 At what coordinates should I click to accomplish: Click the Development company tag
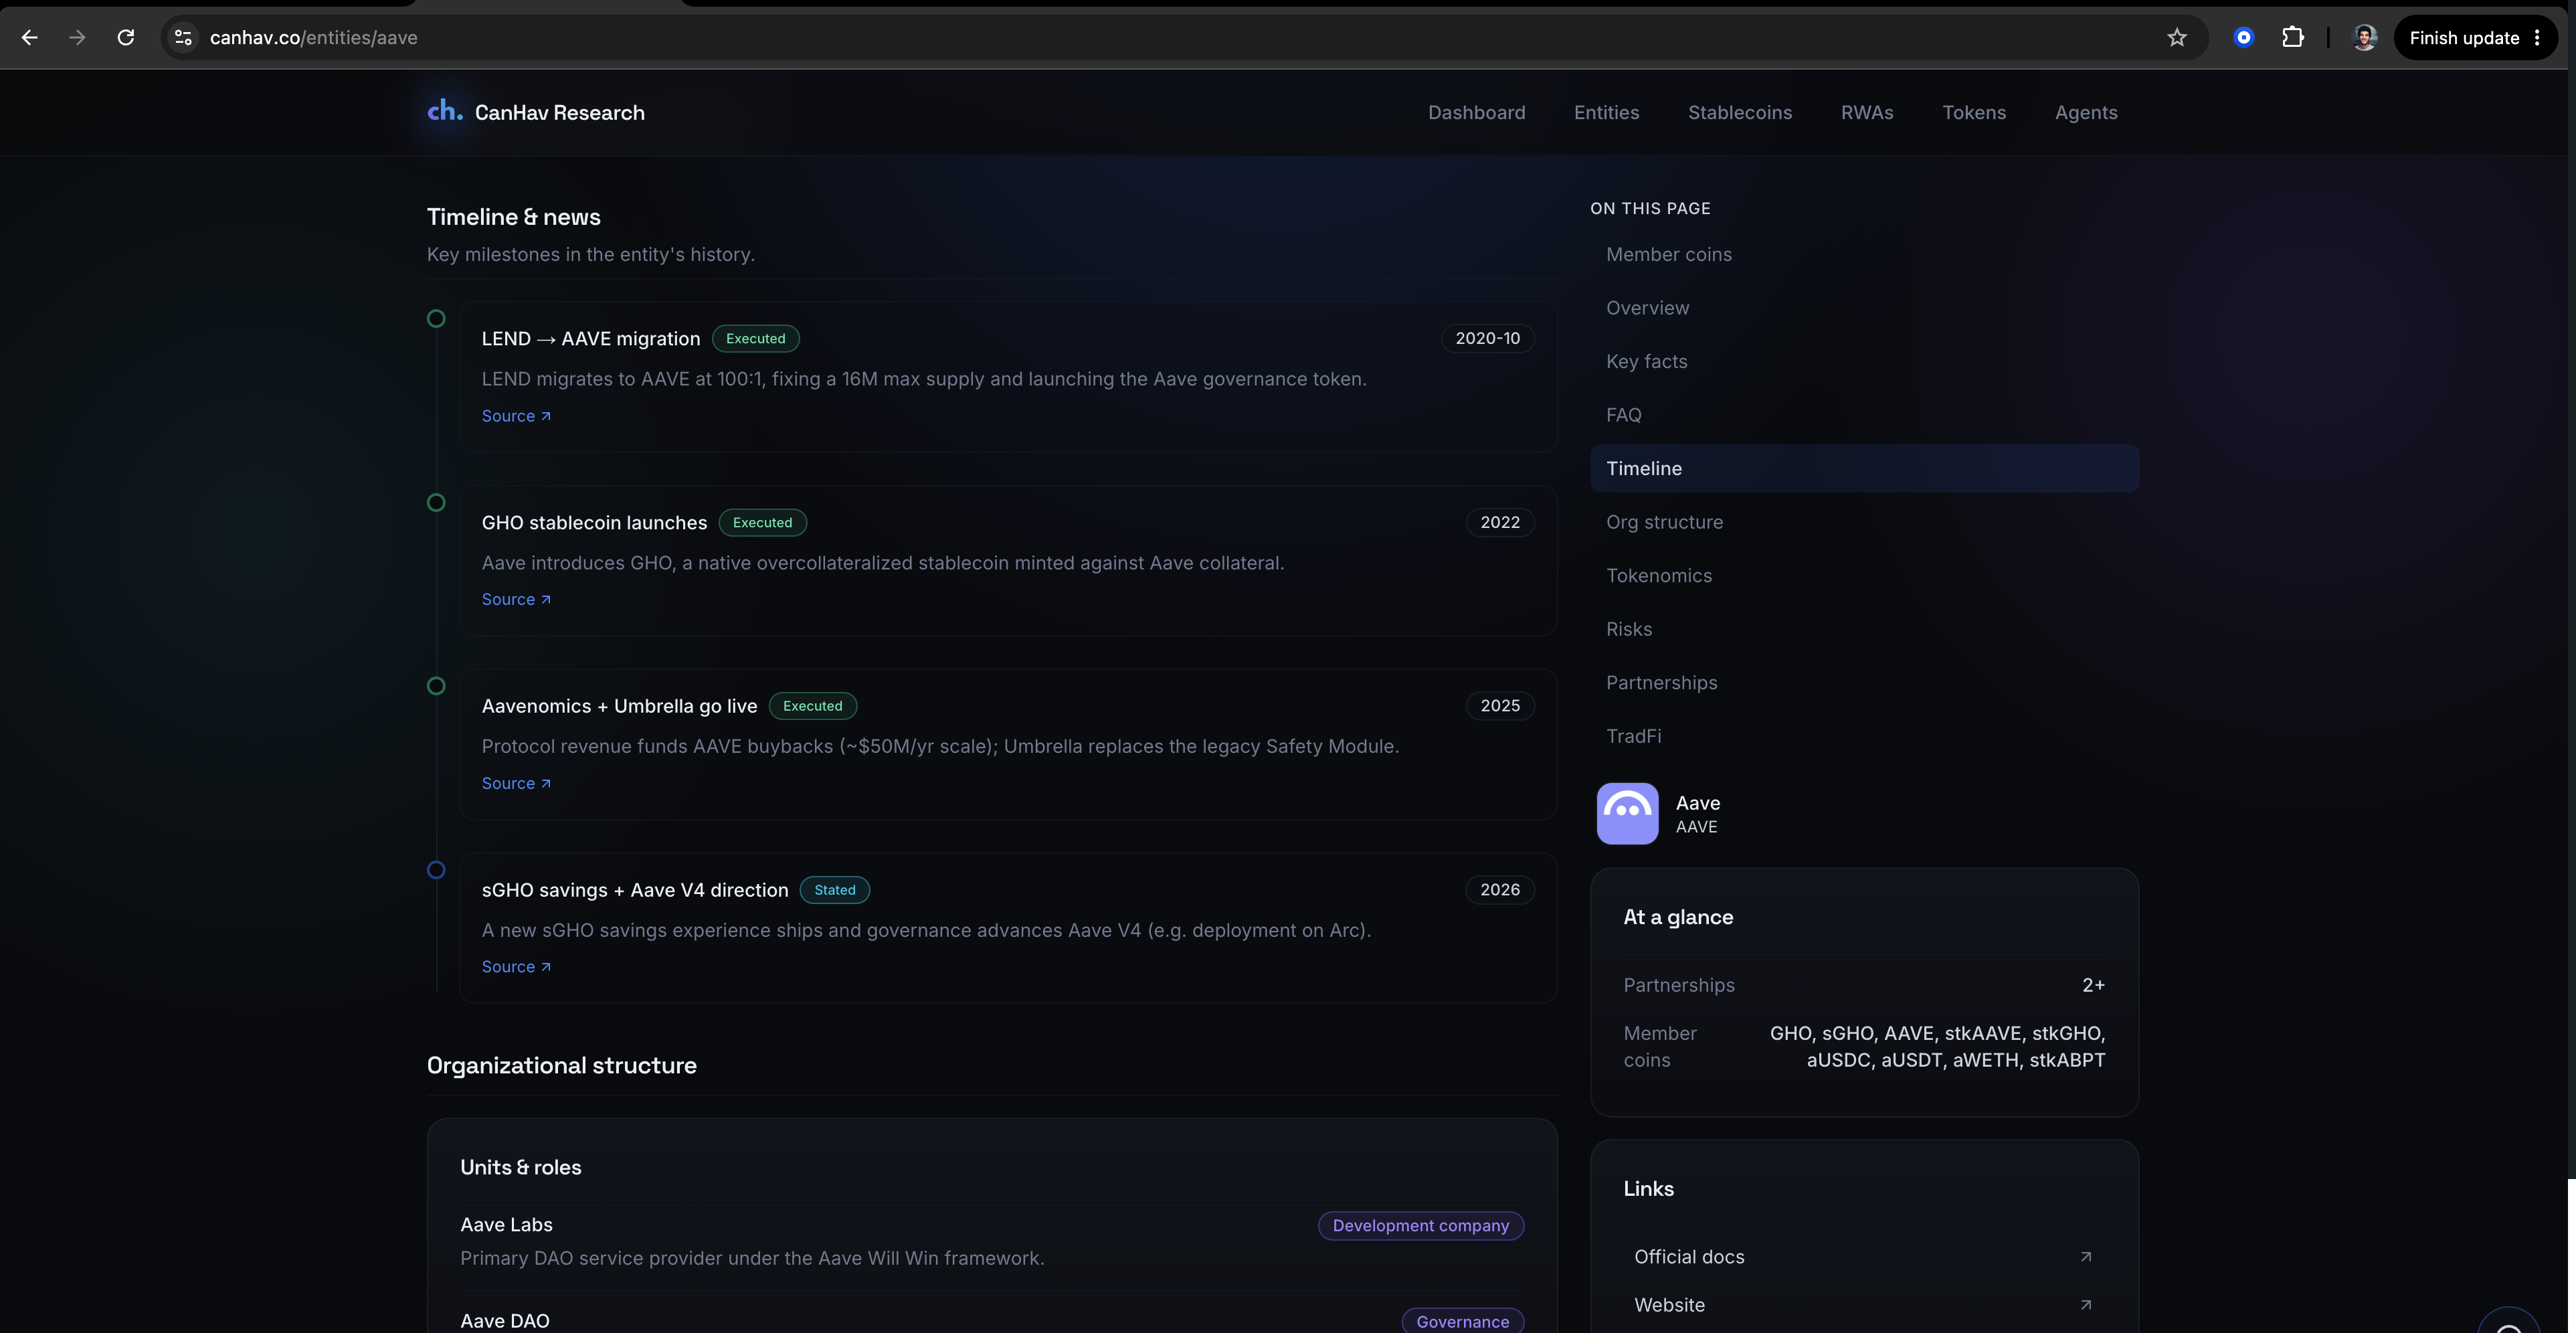1420,1226
